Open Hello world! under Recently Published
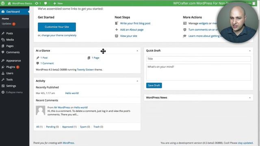The height and width of the screenshot is (146, 260). 72,93
